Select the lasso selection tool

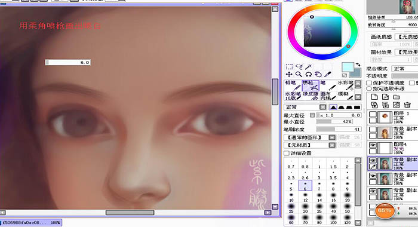299,67
